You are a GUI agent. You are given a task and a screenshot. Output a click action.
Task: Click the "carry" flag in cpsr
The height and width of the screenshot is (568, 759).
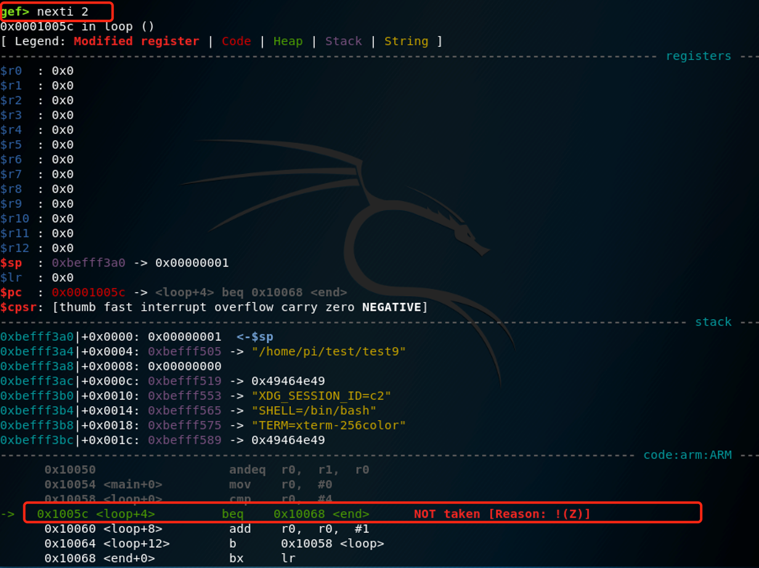[299, 307]
